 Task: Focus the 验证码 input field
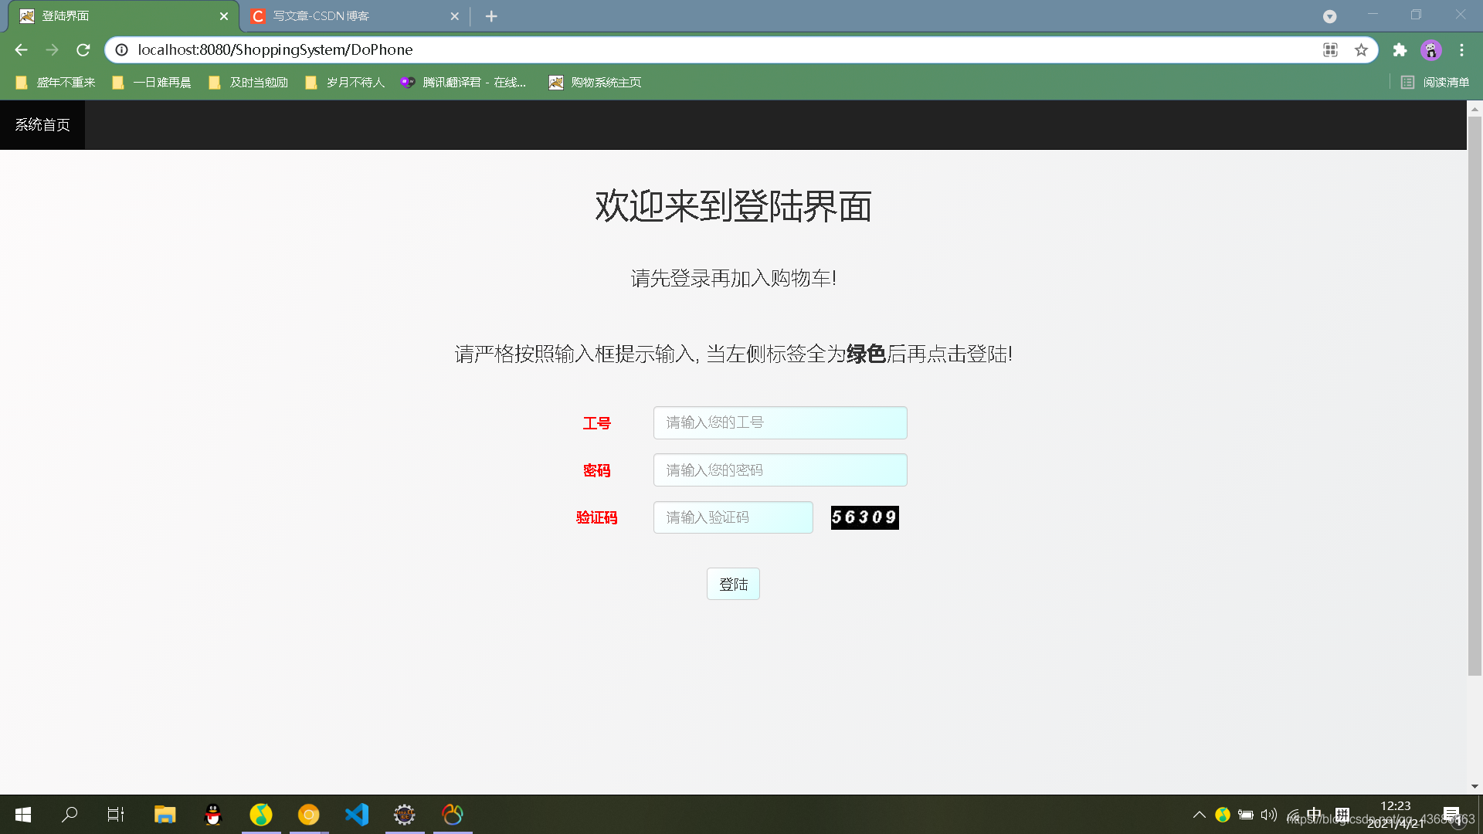pos(733,517)
